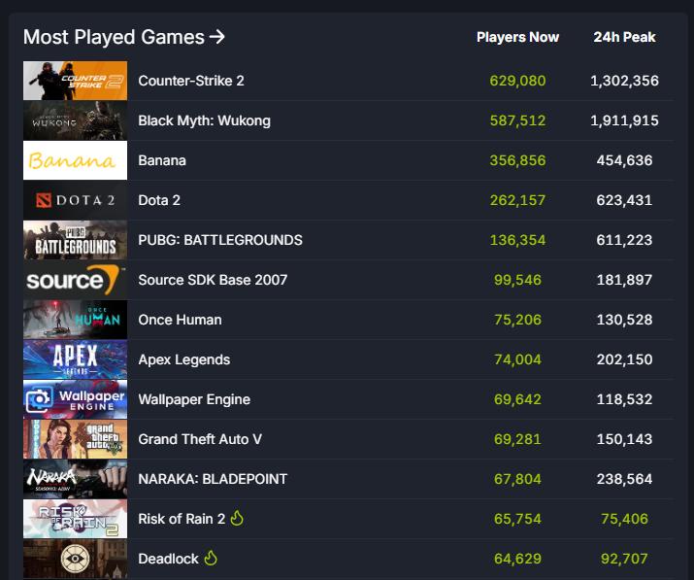Screen dimensions: 694x580
Task: Open the Most Played Games heading link
Action: click(x=124, y=37)
